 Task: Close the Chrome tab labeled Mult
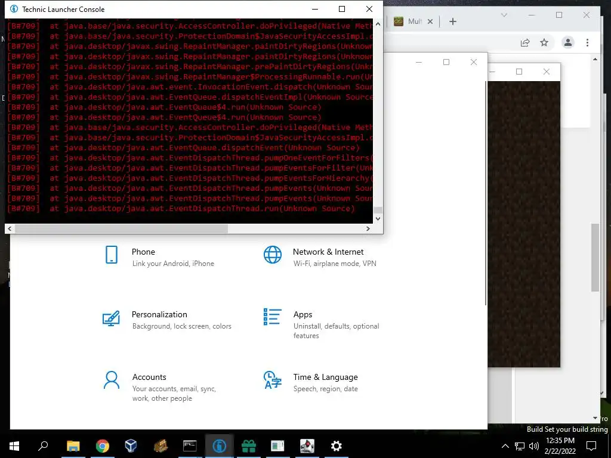pos(430,21)
